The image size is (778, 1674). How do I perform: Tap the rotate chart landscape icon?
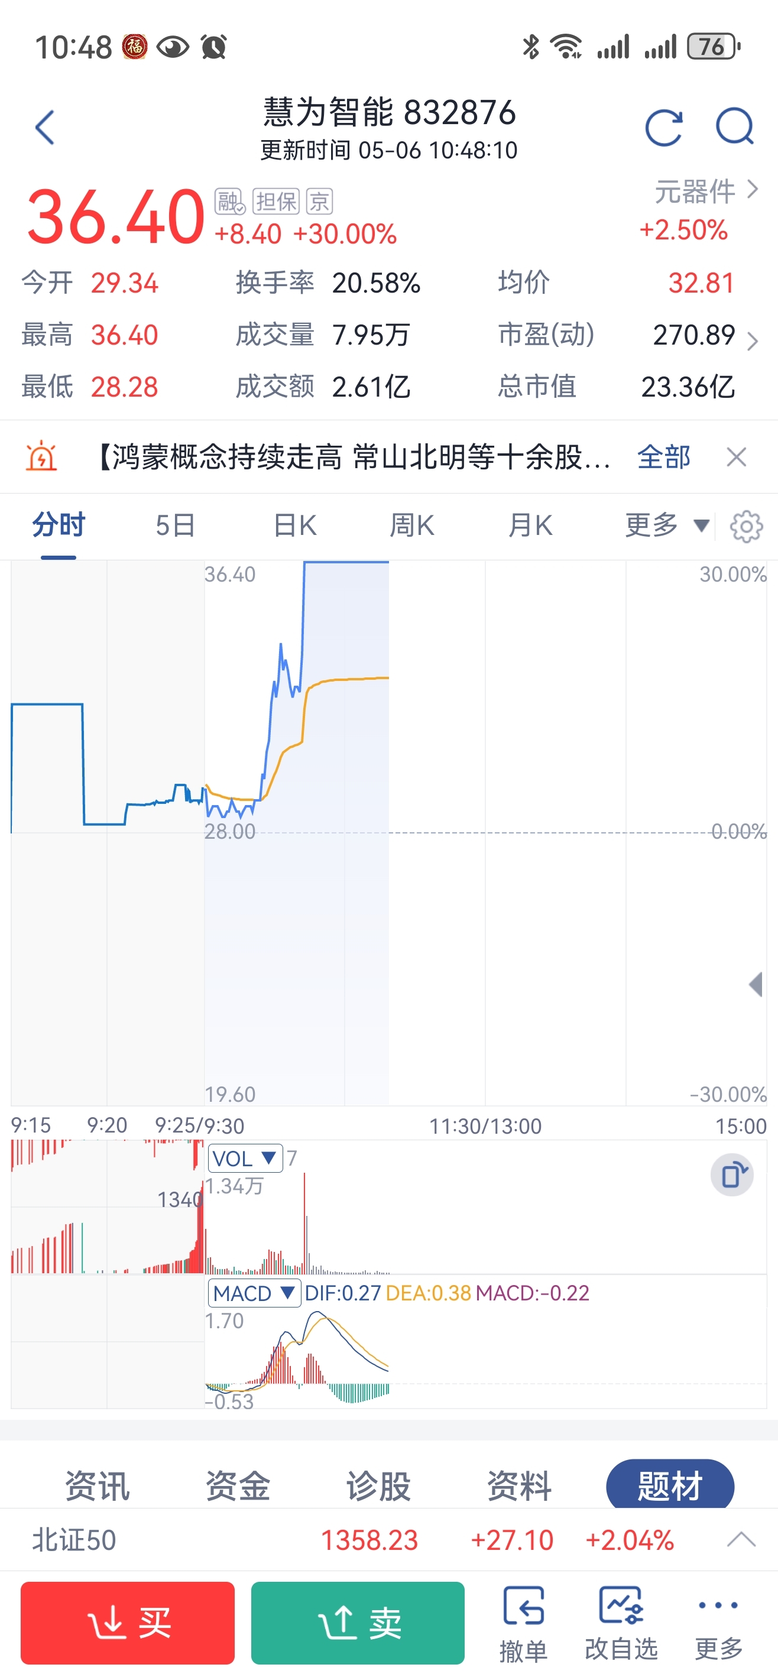pos(732,1175)
